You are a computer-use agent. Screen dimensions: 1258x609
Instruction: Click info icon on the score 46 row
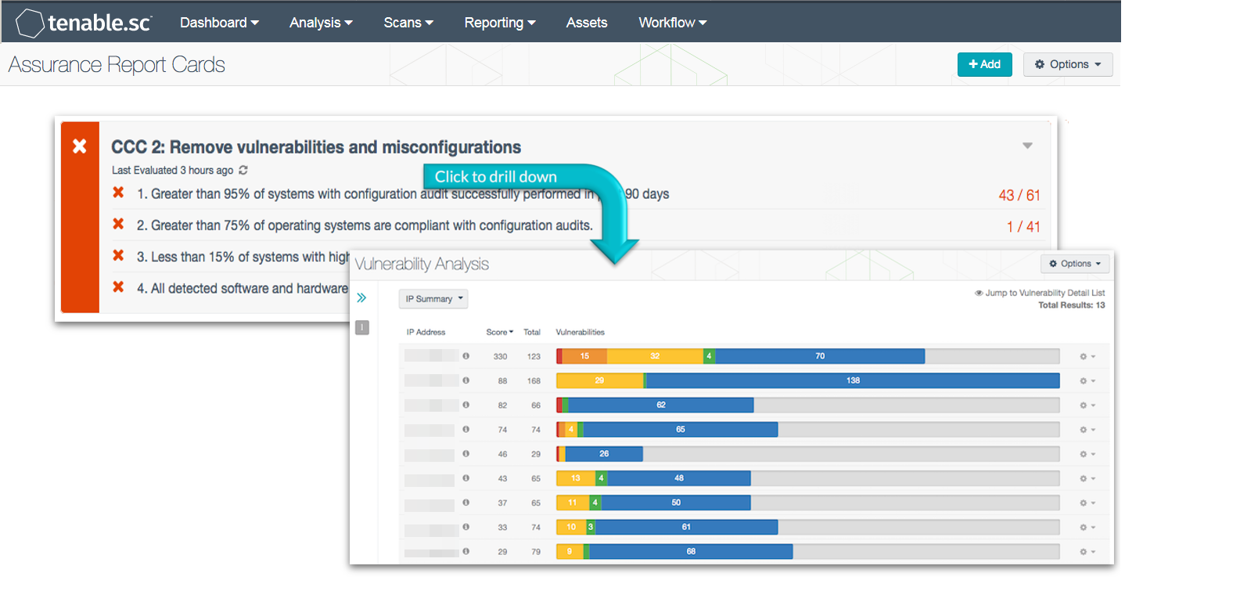465,453
